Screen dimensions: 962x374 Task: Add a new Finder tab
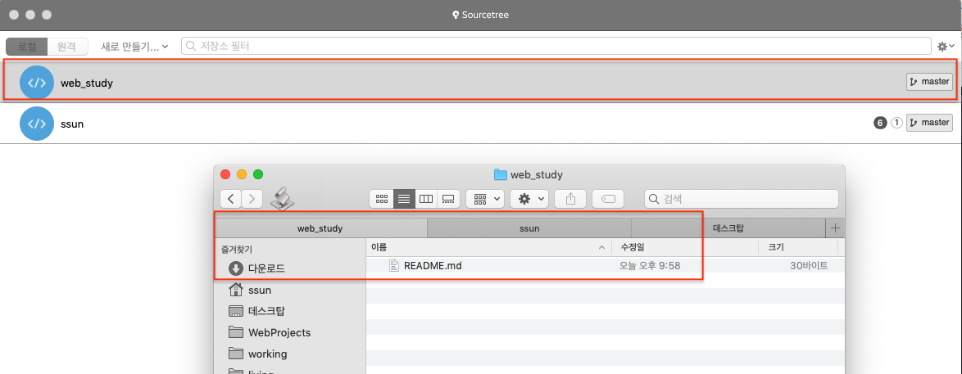pyautogui.click(x=834, y=228)
